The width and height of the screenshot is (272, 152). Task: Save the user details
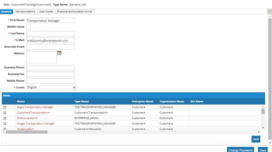pos(263,150)
